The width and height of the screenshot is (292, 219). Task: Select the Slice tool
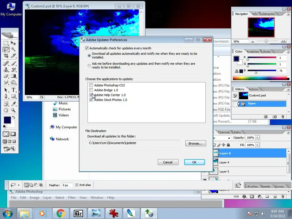13,56
